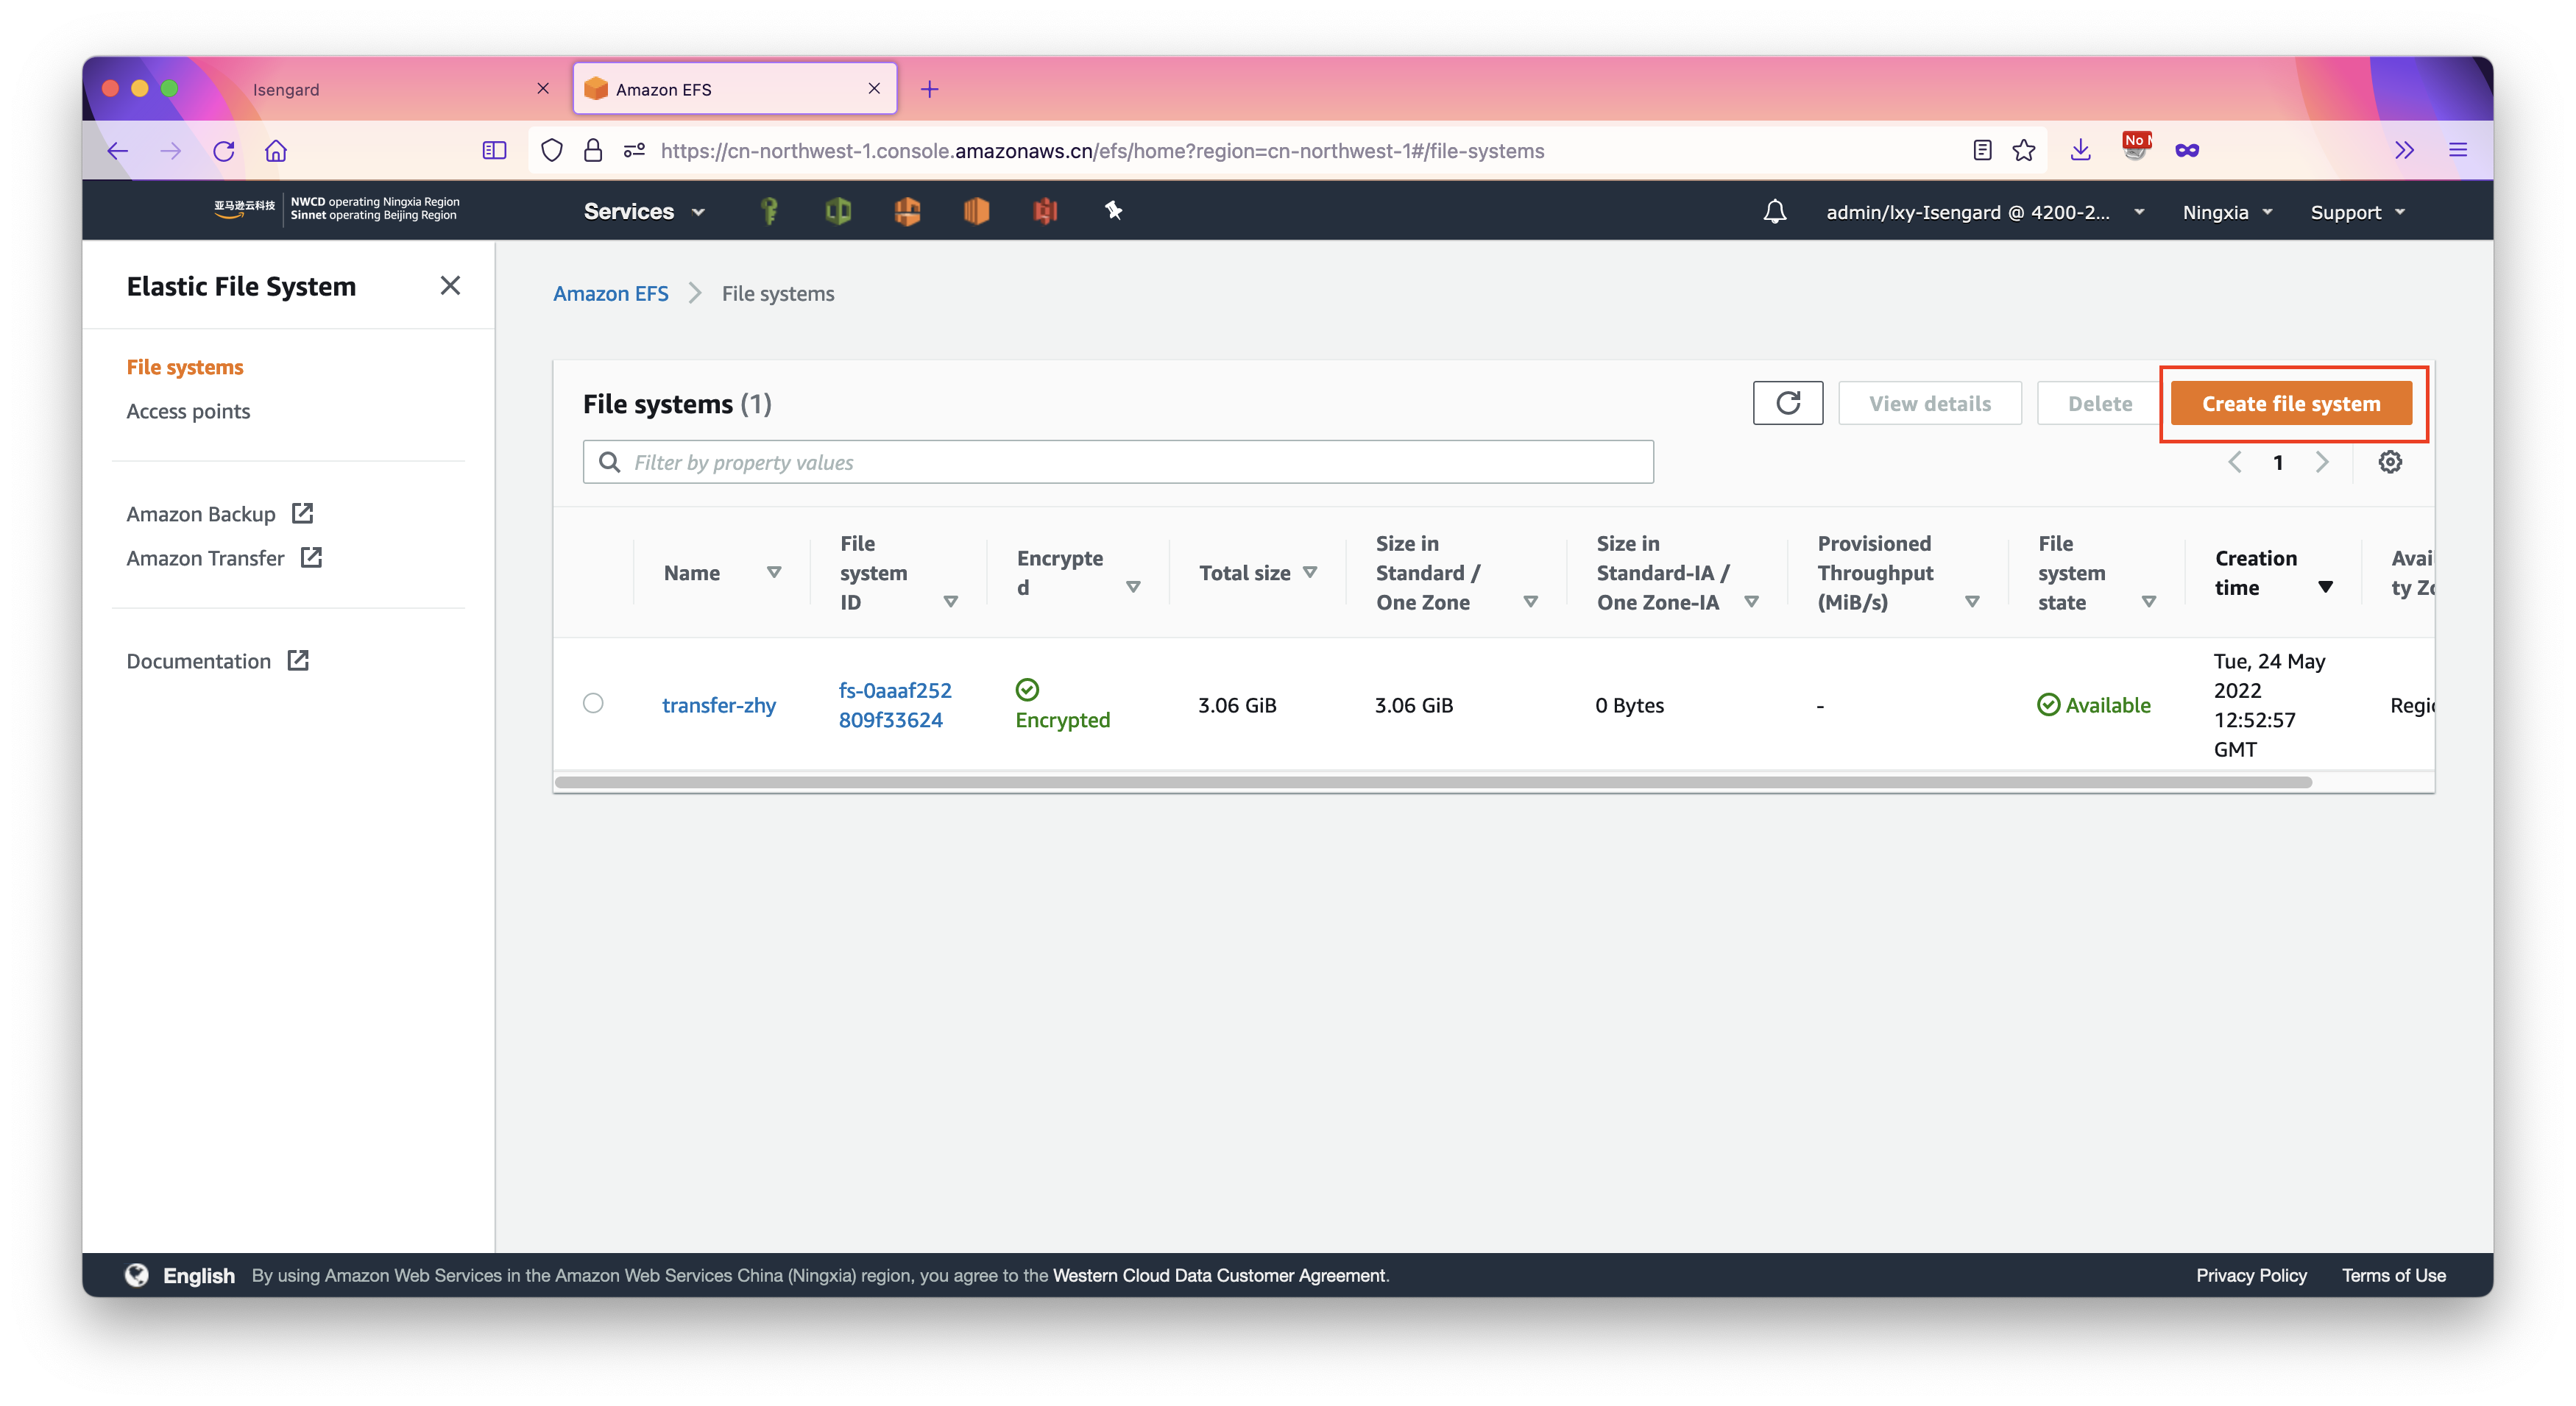Image resolution: width=2576 pixels, height=1406 pixels.
Task: Open the Privacy Policy footer link
Action: (2251, 1275)
